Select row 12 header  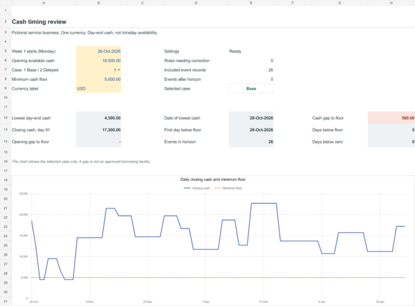pos(6,118)
